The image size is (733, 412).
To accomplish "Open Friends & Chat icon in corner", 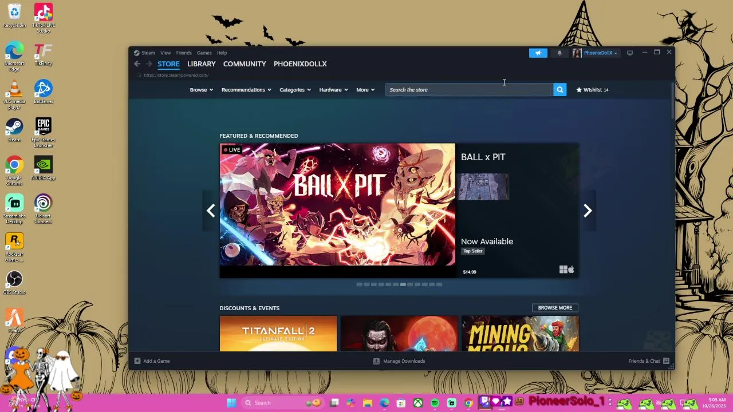I will pyautogui.click(x=666, y=361).
